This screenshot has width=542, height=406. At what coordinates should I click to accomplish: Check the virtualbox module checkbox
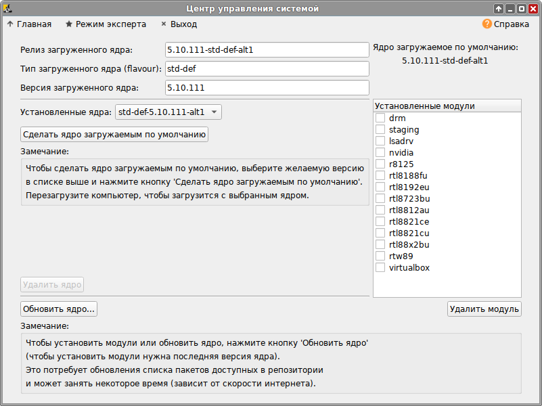pos(380,268)
